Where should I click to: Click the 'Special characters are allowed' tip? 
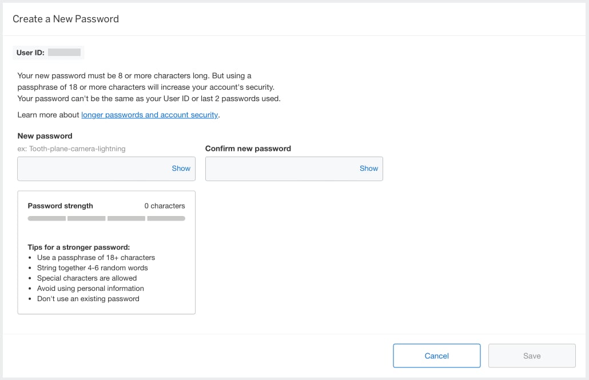[86, 278]
